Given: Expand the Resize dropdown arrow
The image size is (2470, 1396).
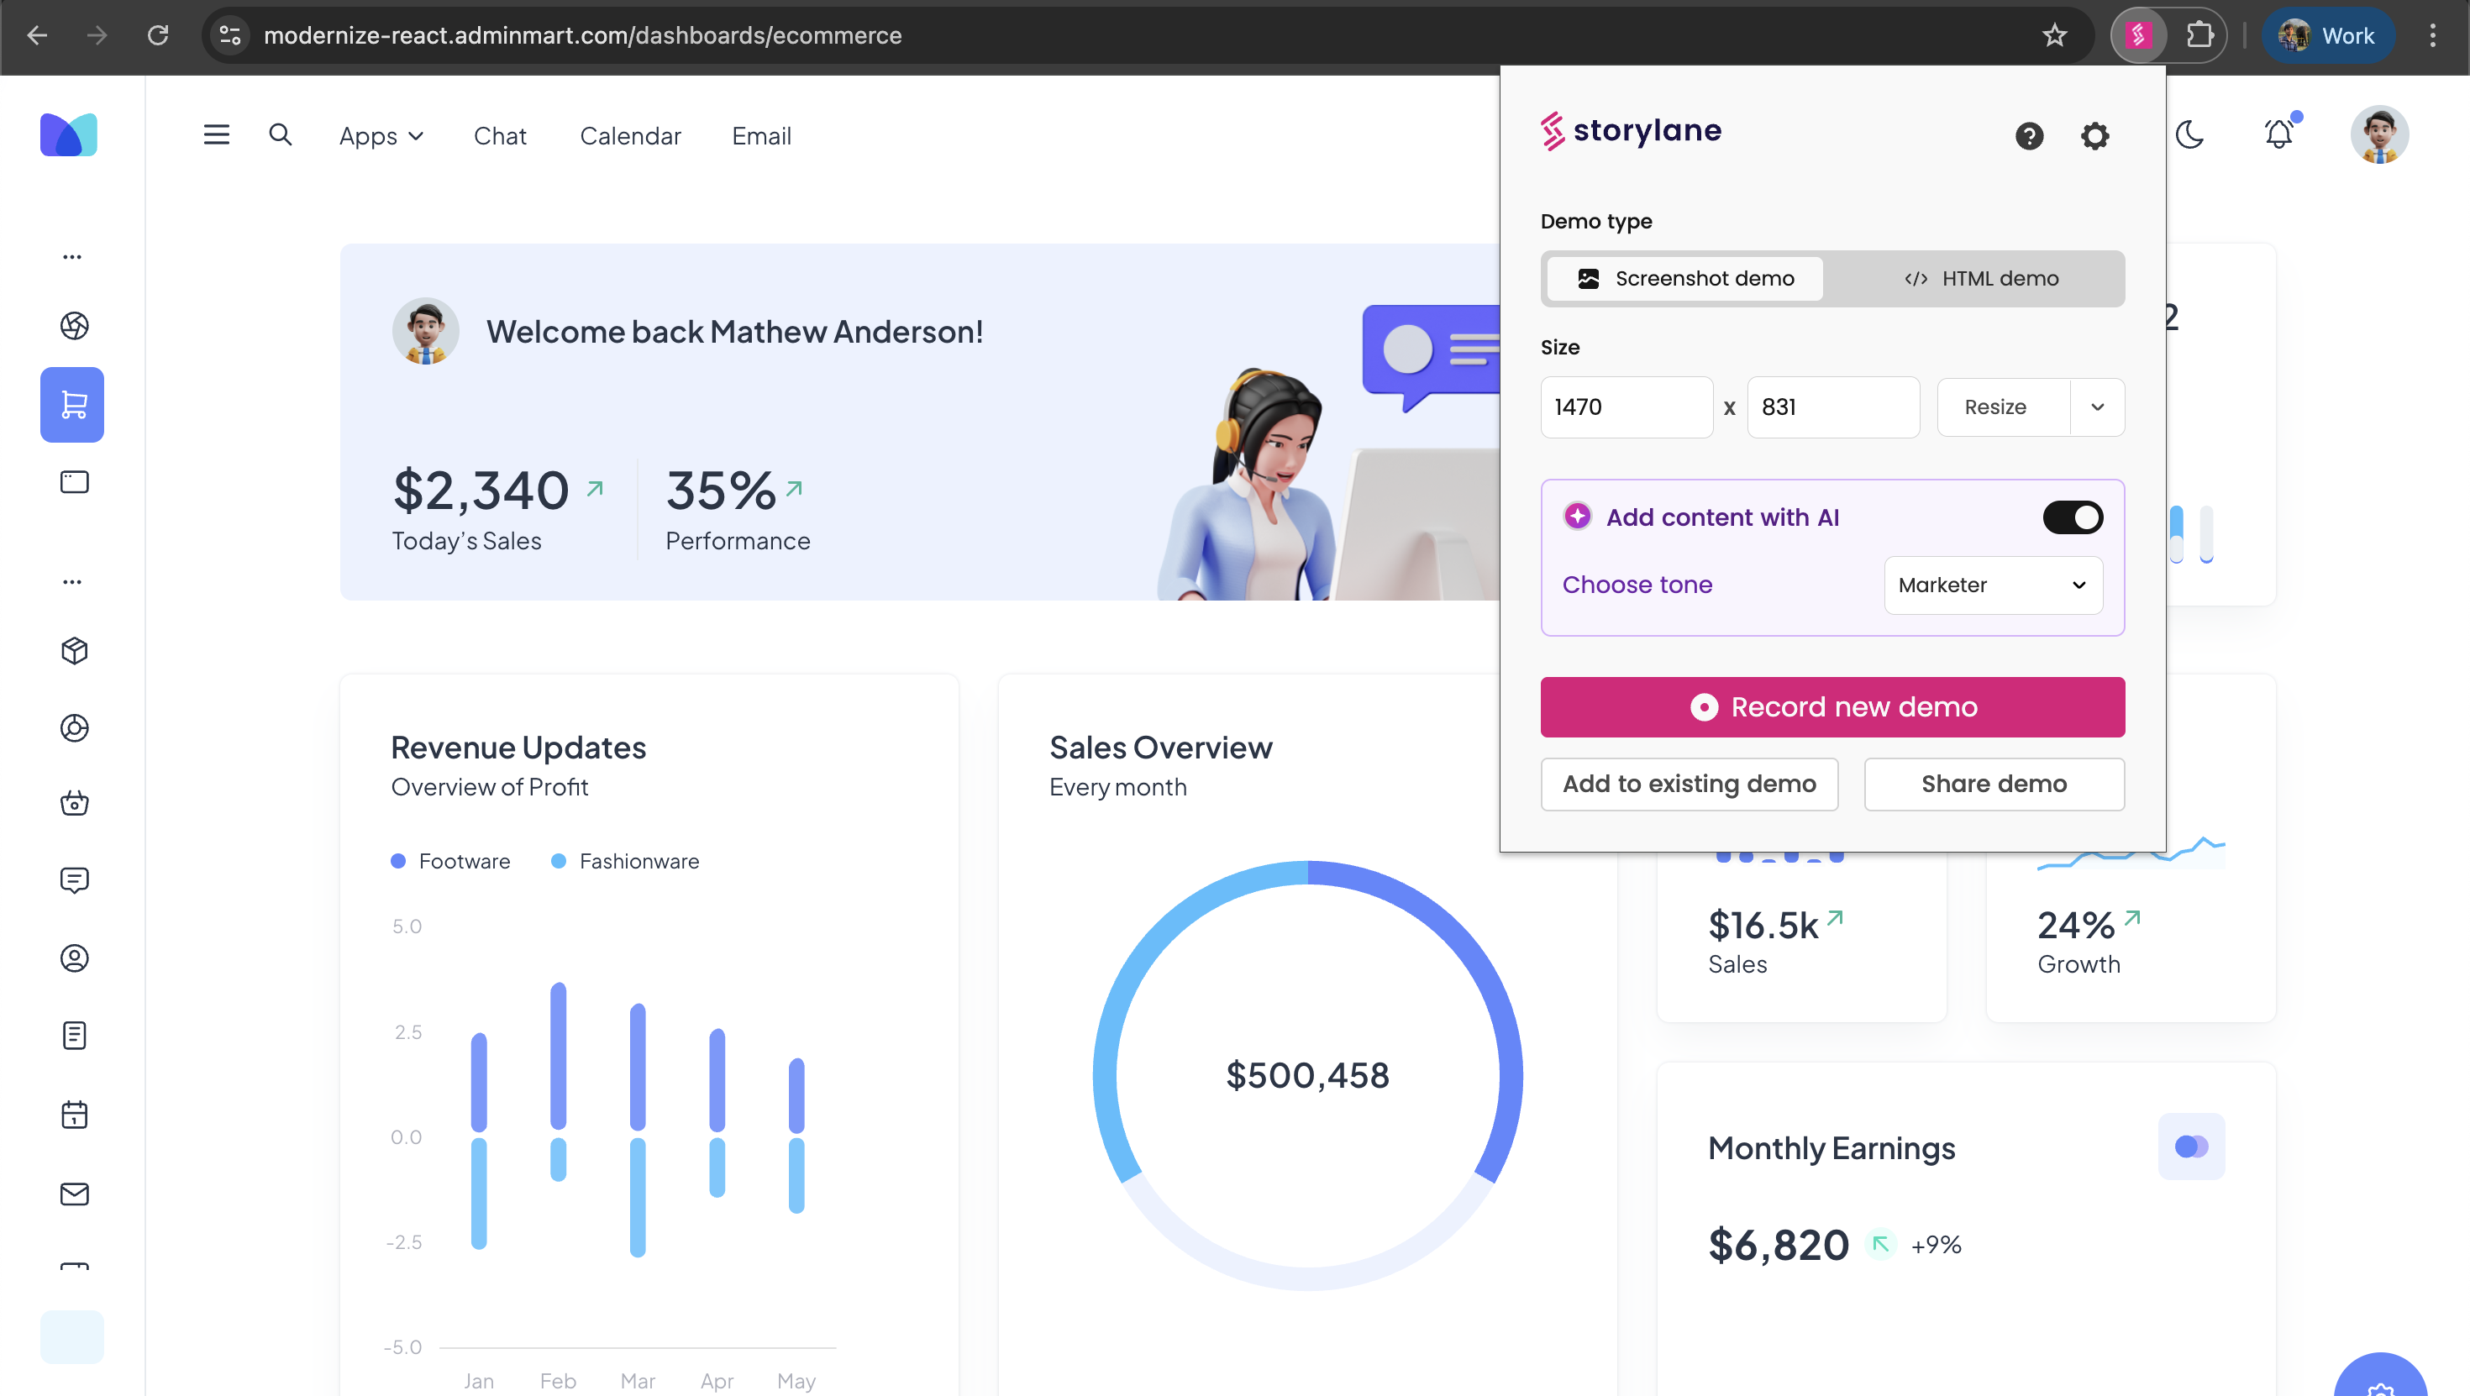Looking at the screenshot, I should tap(2097, 407).
